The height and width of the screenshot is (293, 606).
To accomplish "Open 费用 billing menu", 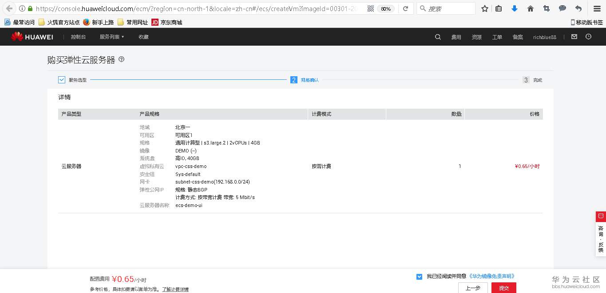I will click(456, 37).
